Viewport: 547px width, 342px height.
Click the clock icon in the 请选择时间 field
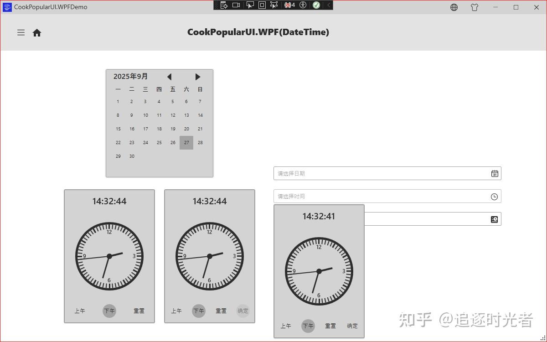pyautogui.click(x=494, y=196)
